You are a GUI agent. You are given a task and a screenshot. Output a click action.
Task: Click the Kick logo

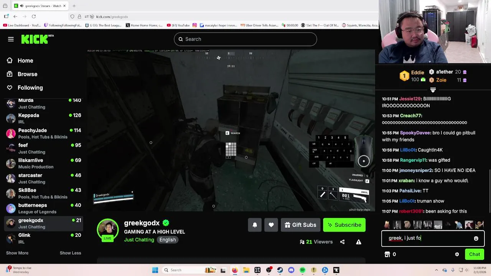coord(37,39)
